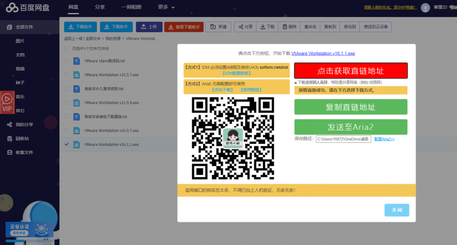Select file icon of VMware Workstation v12.5.9.exe
The image size is (457, 245).
click(76, 103)
